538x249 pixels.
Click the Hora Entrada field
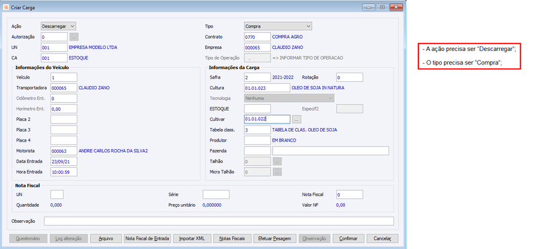pyautogui.click(x=64, y=172)
